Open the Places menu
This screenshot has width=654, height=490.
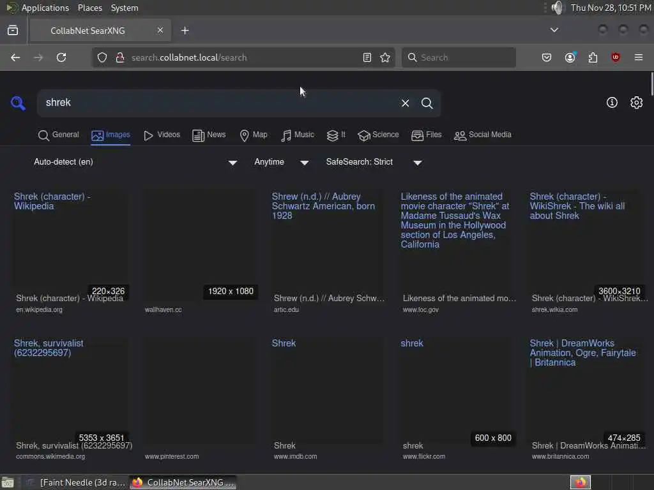[89, 8]
